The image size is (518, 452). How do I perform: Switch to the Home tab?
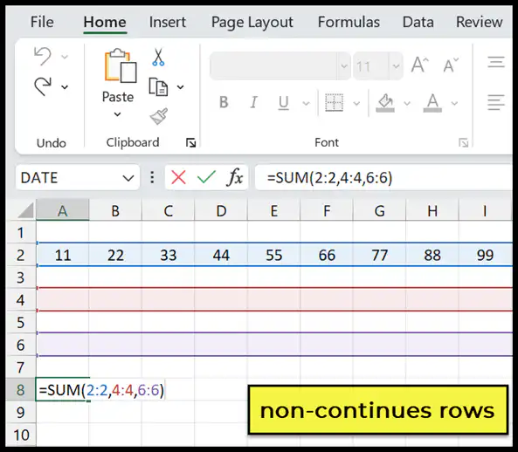coord(105,22)
